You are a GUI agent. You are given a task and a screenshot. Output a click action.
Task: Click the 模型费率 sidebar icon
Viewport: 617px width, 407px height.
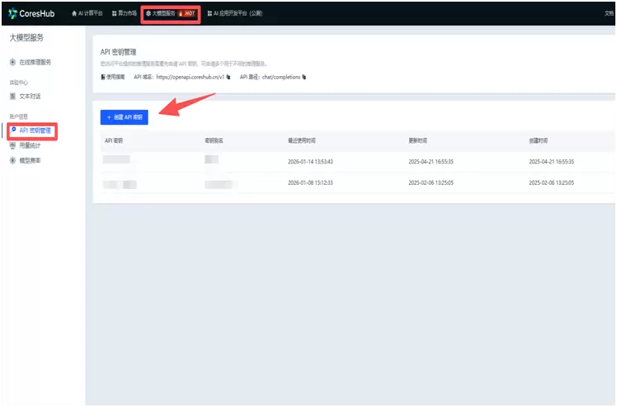pyautogui.click(x=12, y=160)
